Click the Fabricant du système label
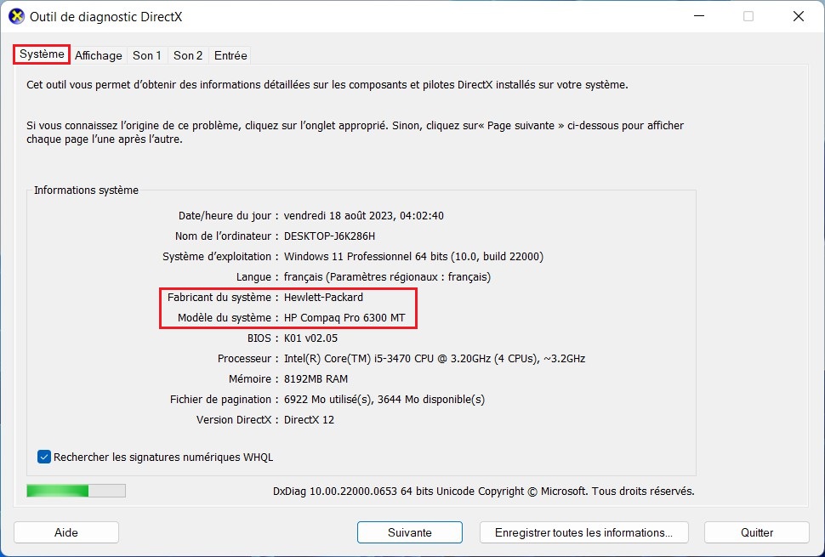This screenshot has width=825, height=557. (223, 297)
